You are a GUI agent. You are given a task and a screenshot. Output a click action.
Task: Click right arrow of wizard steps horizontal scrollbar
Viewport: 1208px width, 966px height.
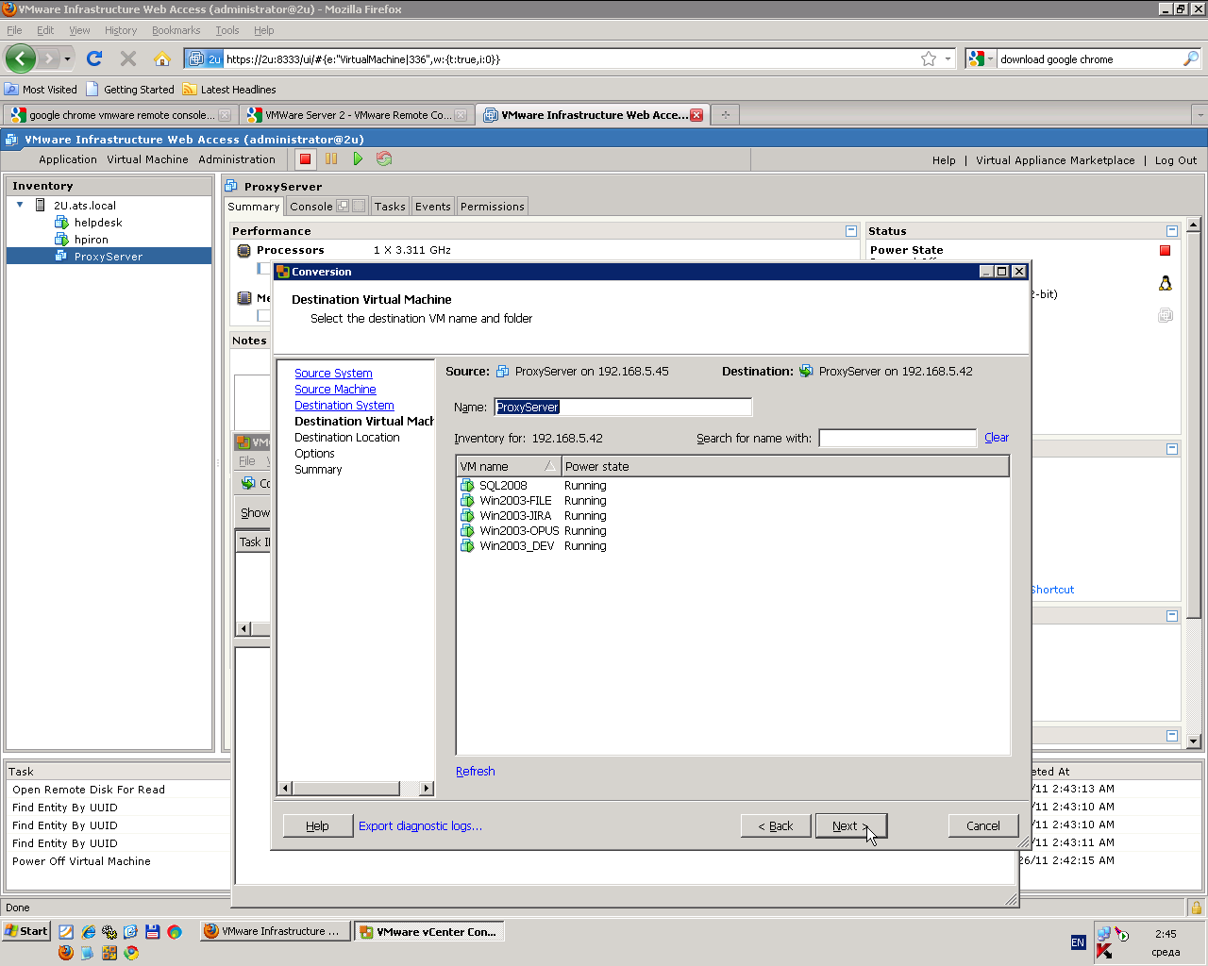(x=427, y=788)
